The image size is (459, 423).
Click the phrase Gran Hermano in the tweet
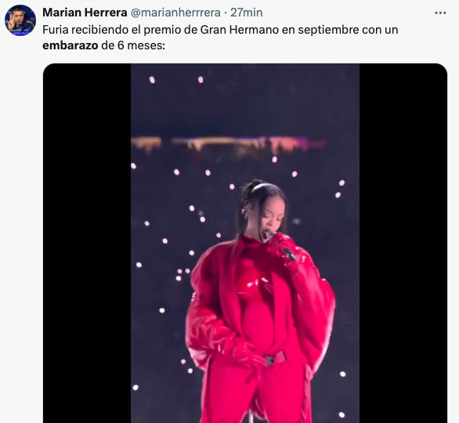239,30
